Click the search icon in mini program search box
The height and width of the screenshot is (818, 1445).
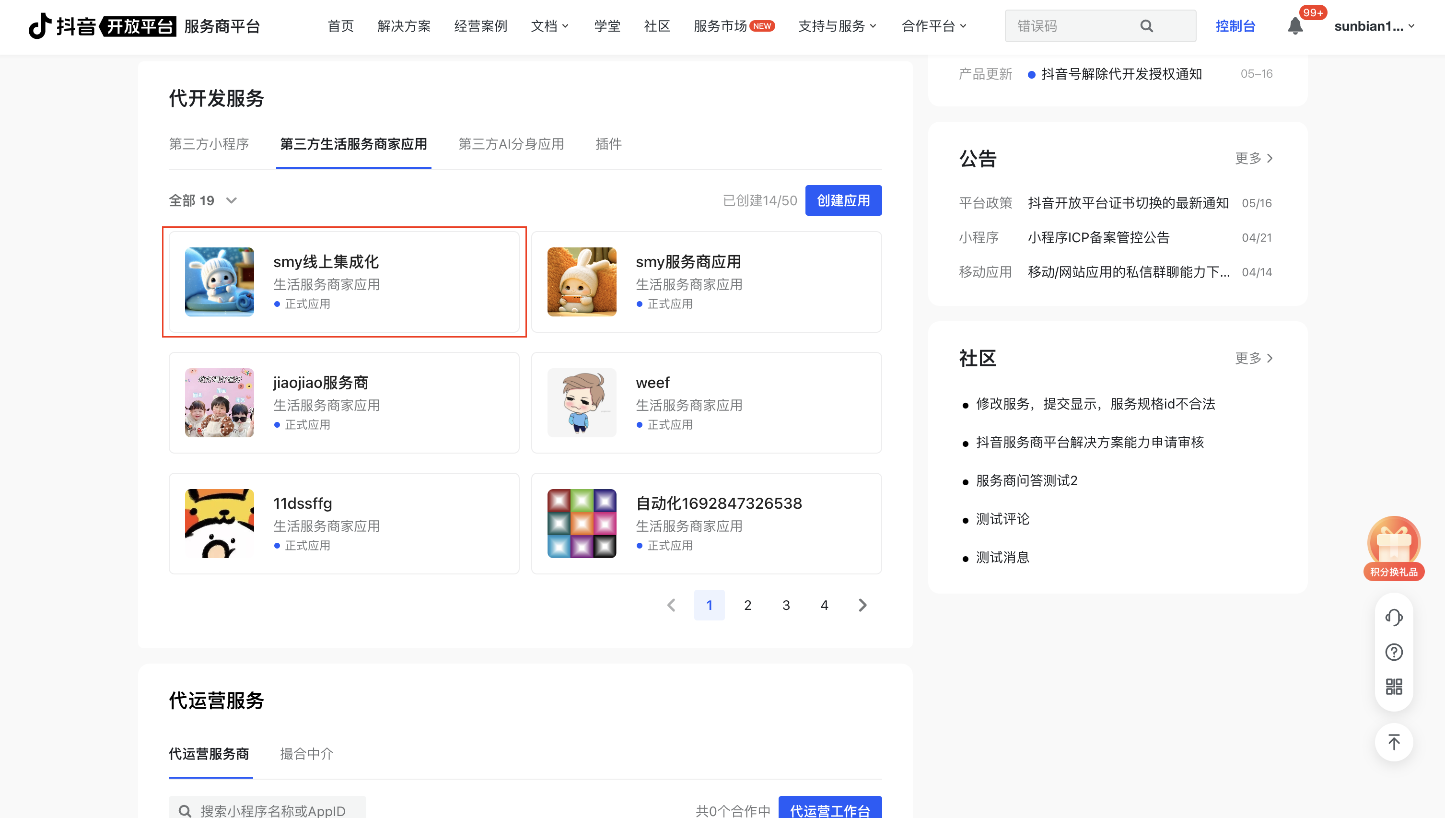[185, 811]
